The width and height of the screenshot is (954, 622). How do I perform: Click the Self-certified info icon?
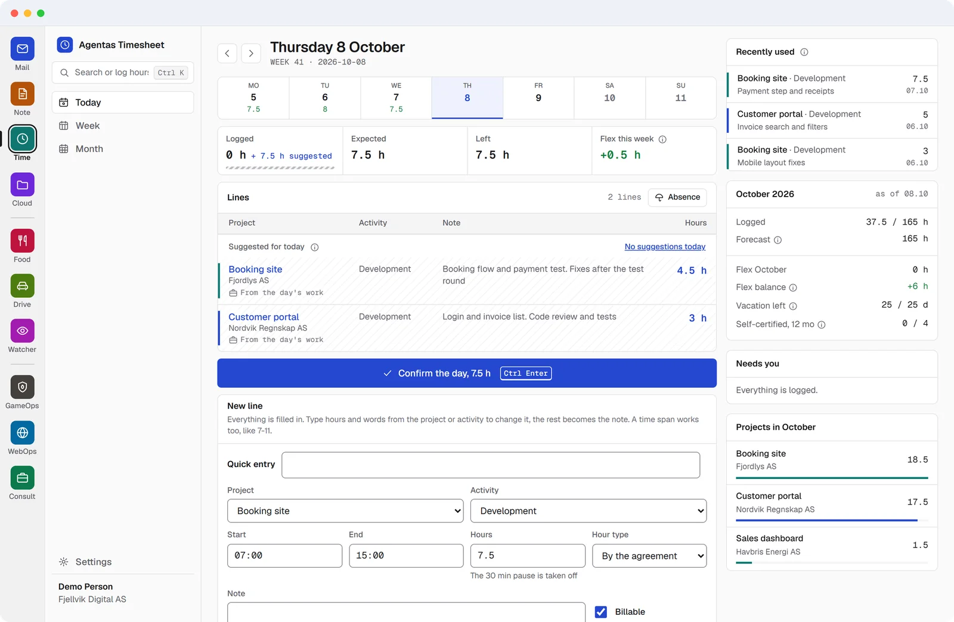click(822, 325)
